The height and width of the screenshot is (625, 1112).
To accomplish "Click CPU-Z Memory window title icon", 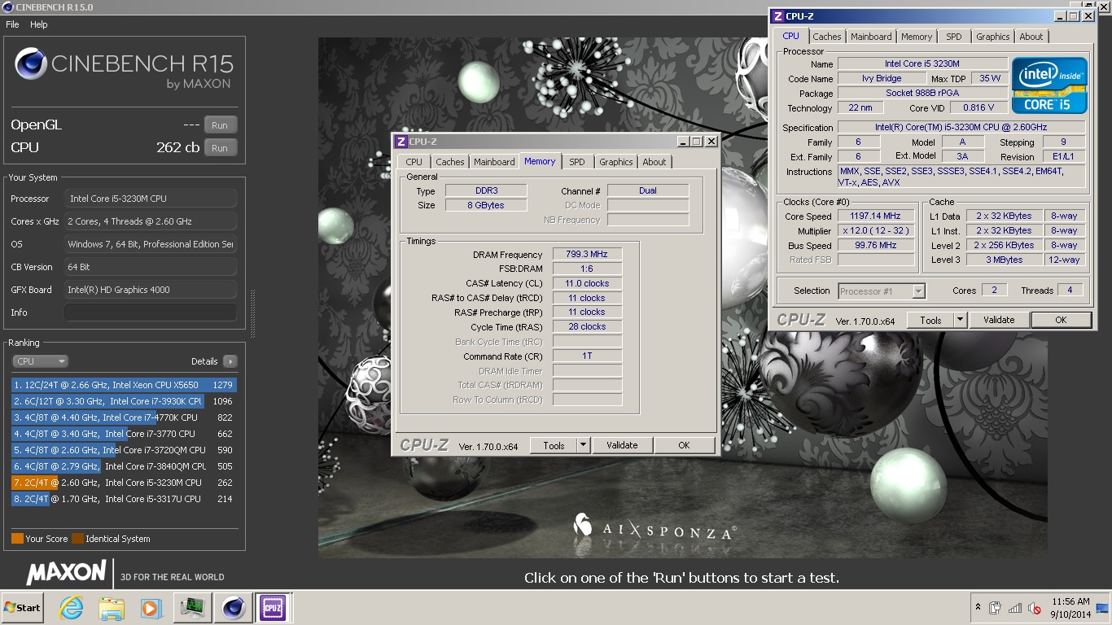I will 401,142.
